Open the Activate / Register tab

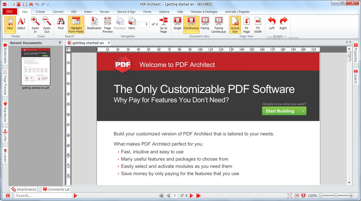pos(237,12)
